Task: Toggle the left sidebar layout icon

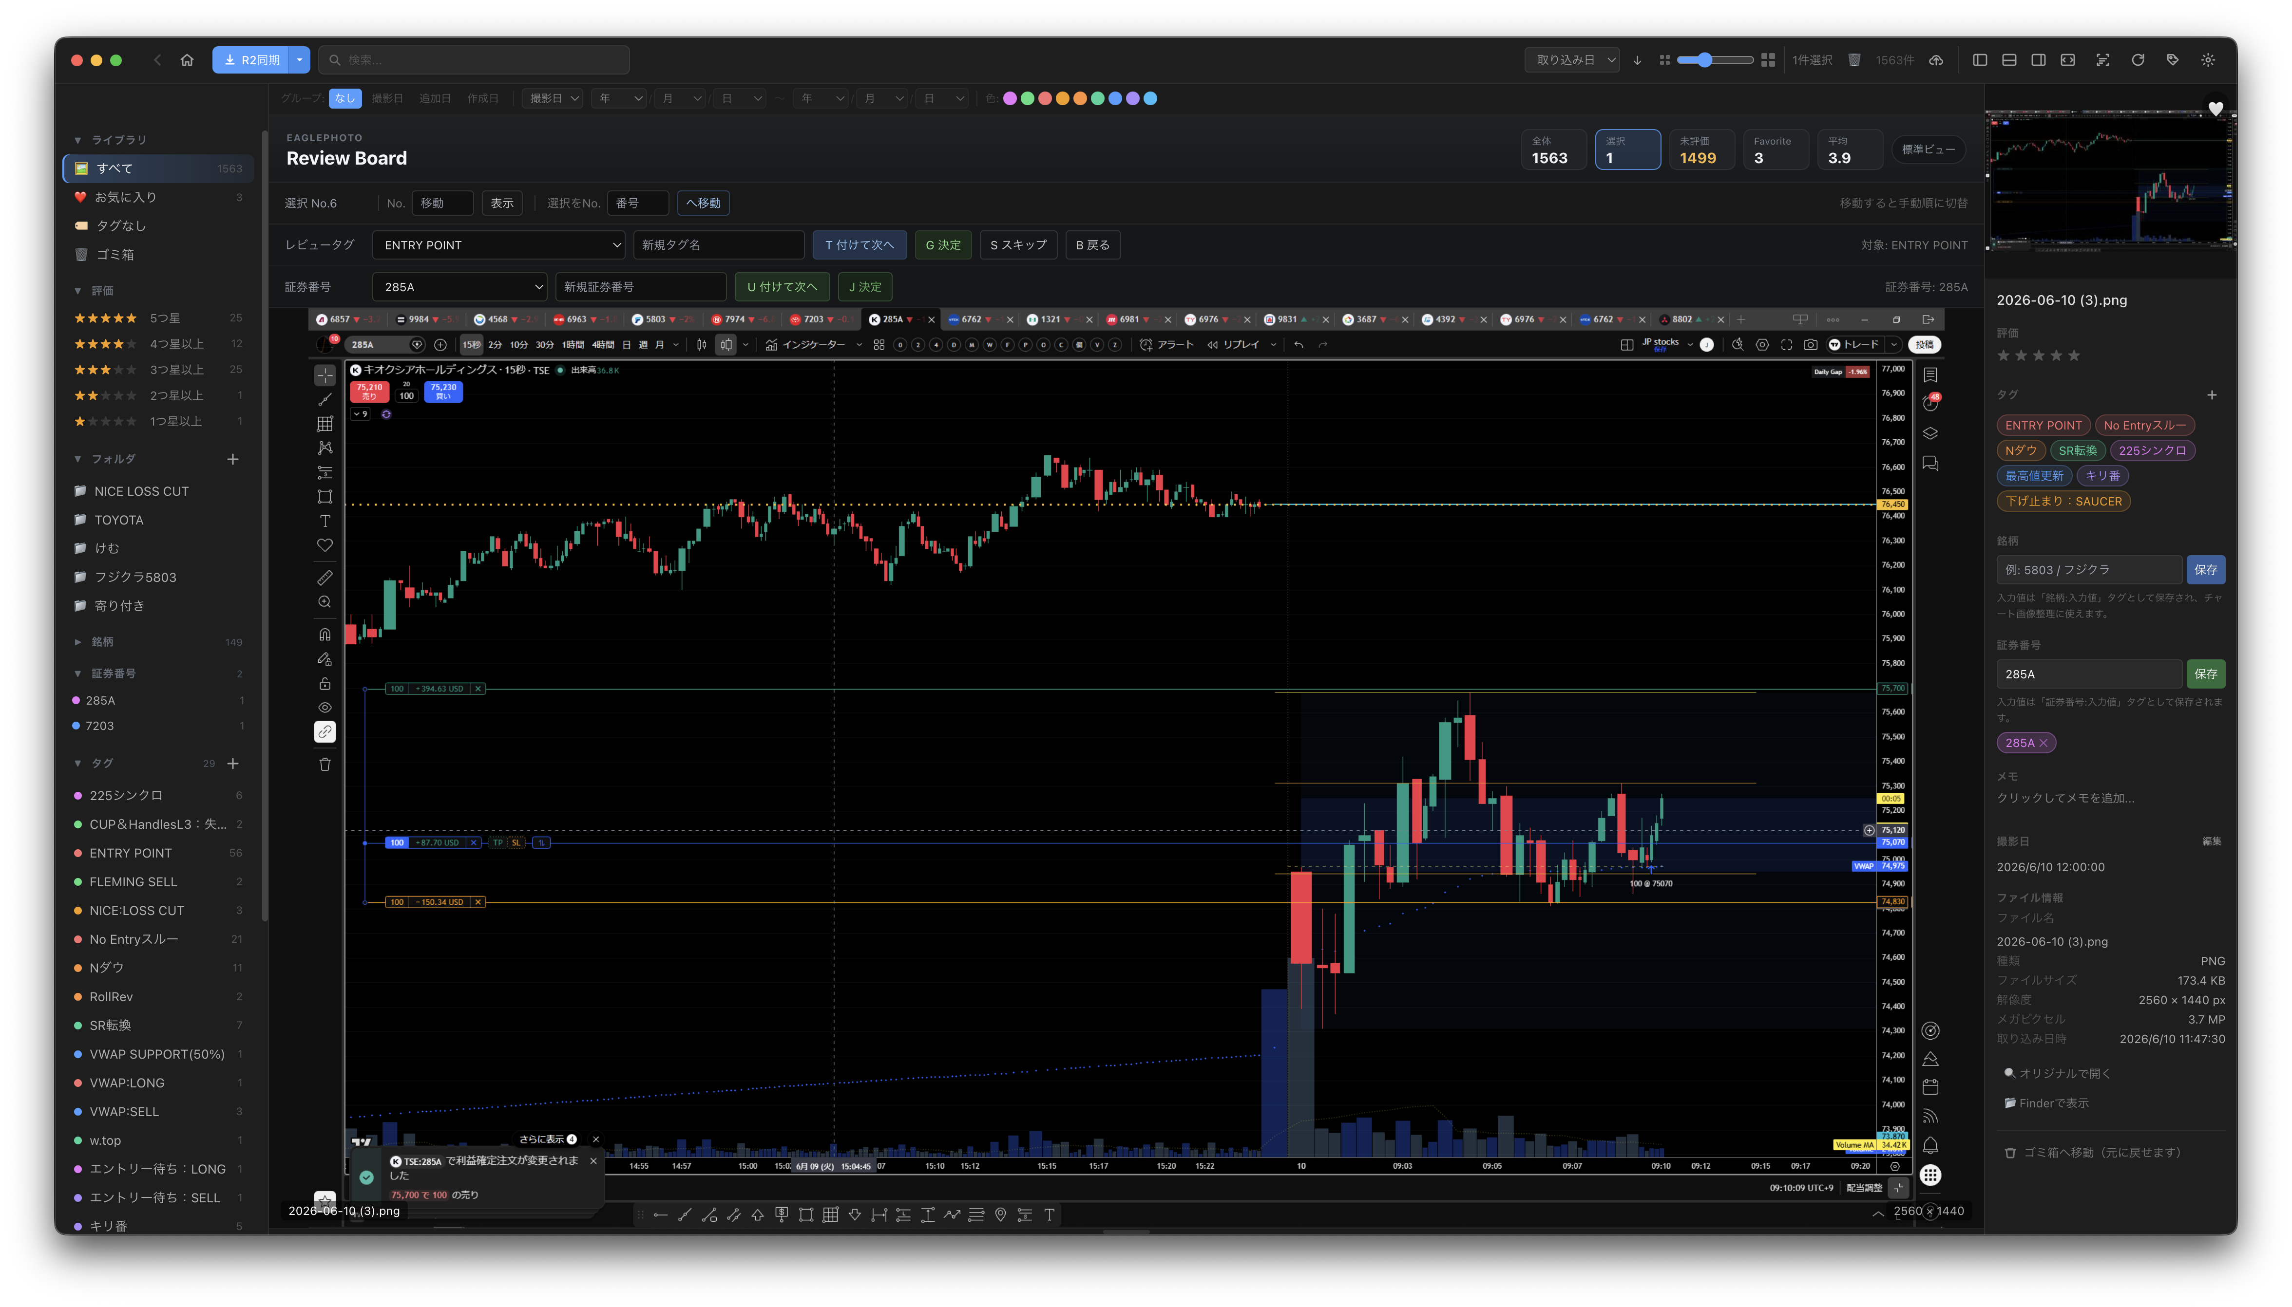Action: point(1980,60)
